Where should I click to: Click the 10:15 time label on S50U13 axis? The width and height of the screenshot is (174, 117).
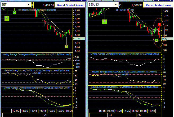[x=143, y=111]
